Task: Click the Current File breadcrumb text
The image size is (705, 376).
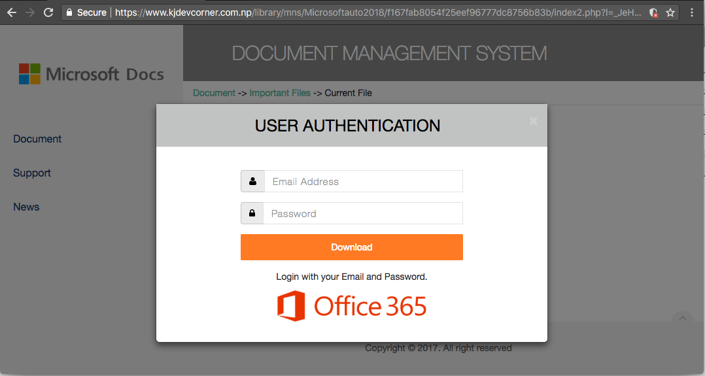Action: click(348, 93)
